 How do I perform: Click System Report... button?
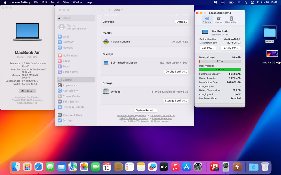tap(146, 110)
